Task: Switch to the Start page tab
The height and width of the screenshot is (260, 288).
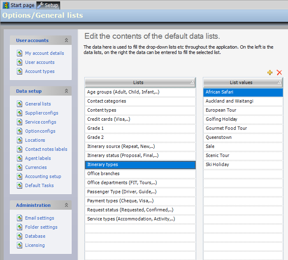Action: [19, 5]
